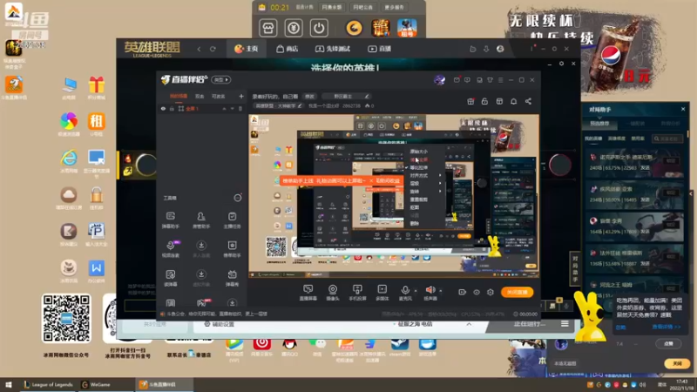Switch to the first scene tab
The height and width of the screenshot is (392, 697).
(179, 96)
